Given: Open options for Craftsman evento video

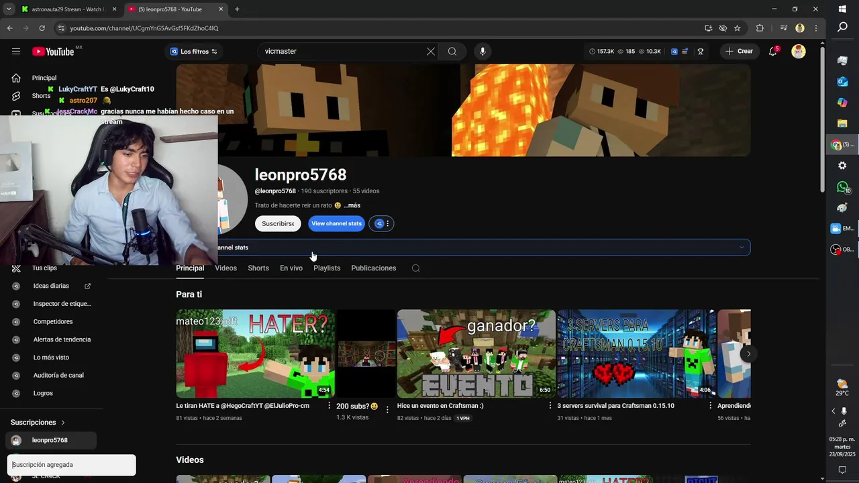Looking at the screenshot, I should pyautogui.click(x=550, y=406).
